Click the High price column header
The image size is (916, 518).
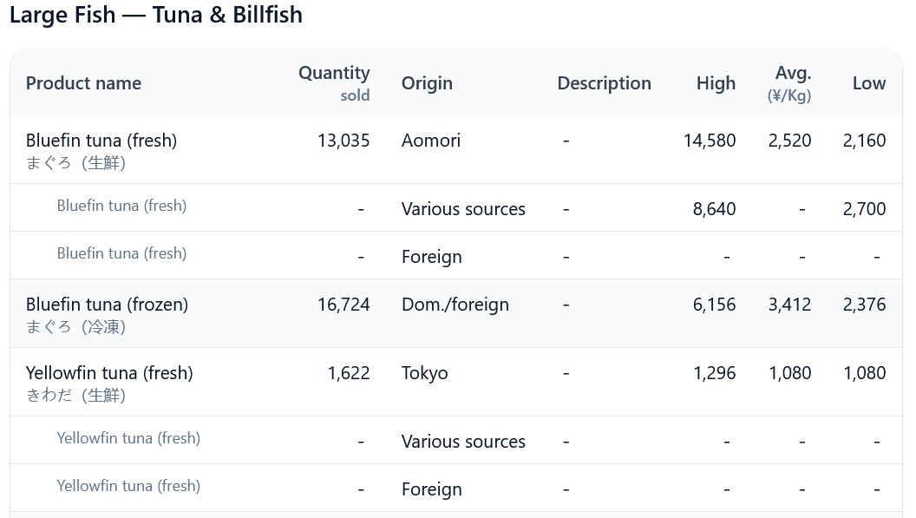coord(716,83)
